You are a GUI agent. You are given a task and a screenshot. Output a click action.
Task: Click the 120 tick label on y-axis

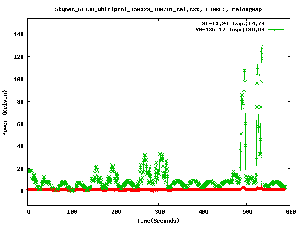click(x=19, y=57)
